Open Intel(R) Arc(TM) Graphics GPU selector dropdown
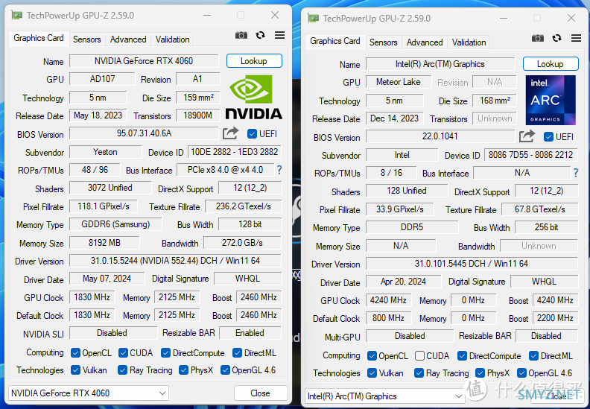Screen dimensions: 590x409 pyautogui.click(x=384, y=396)
